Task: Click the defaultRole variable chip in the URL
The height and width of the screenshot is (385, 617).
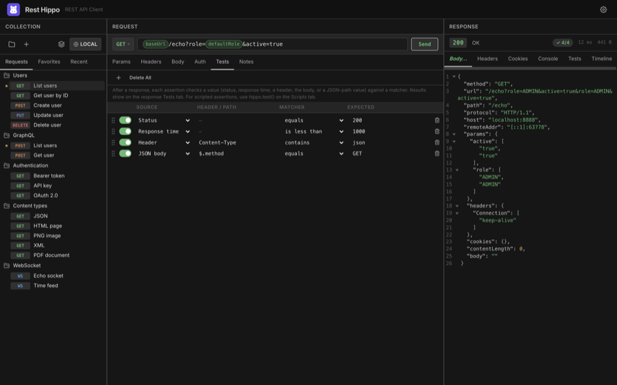Action: click(223, 44)
